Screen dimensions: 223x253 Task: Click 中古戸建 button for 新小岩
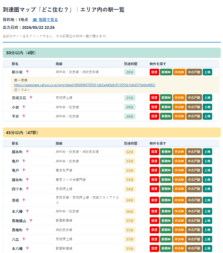[x=194, y=72]
